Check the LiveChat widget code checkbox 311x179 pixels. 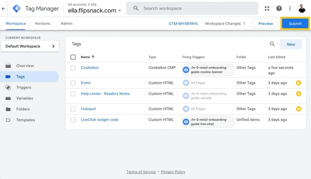73,120
